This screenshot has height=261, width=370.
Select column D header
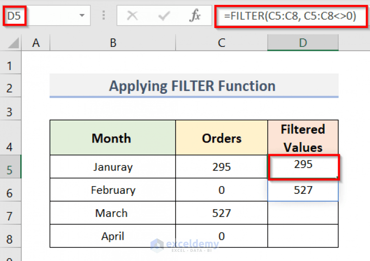click(303, 43)
